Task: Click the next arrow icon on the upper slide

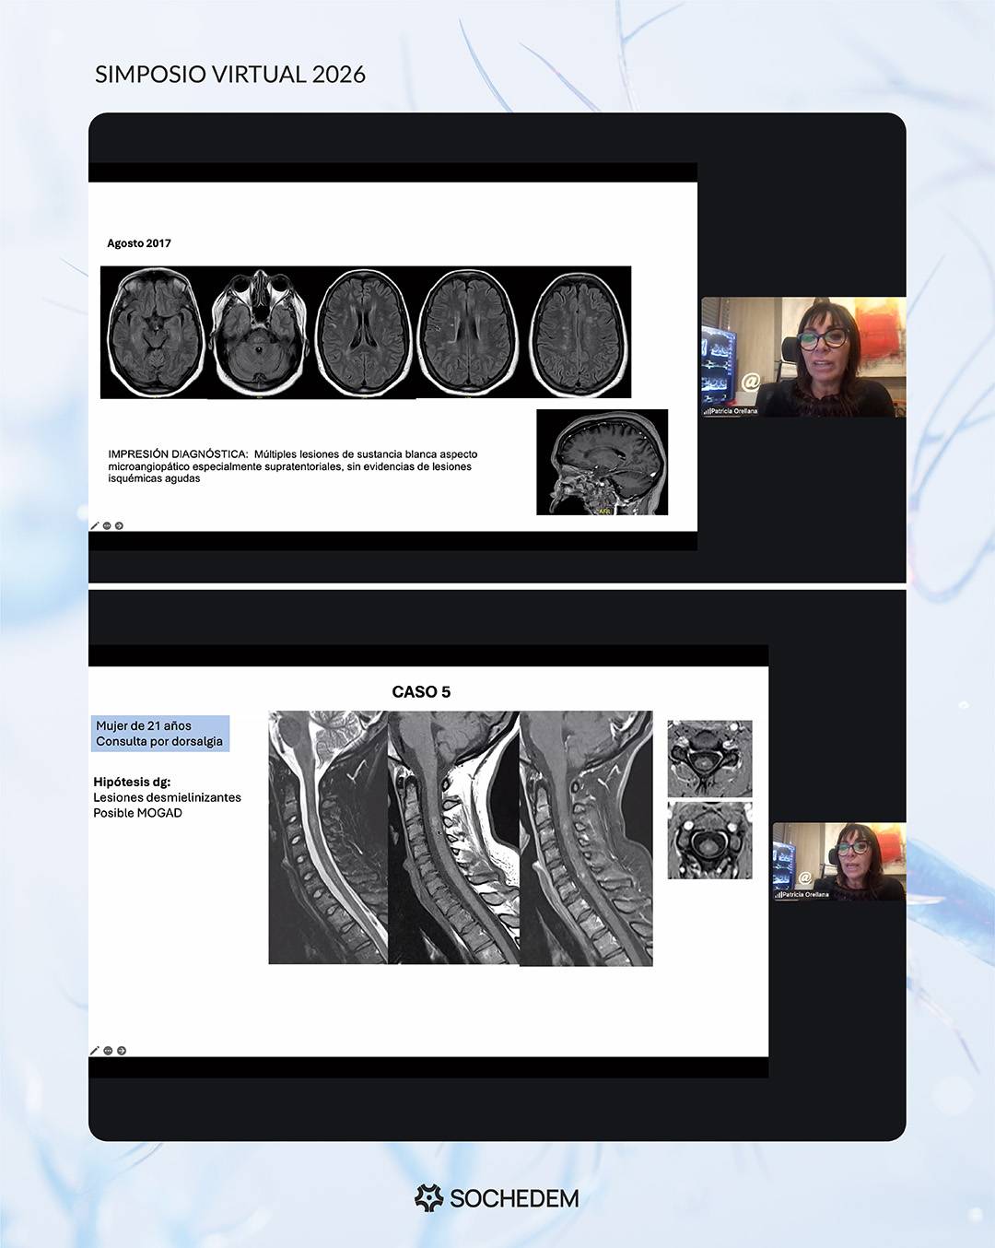Action: (x=119, y=525)
